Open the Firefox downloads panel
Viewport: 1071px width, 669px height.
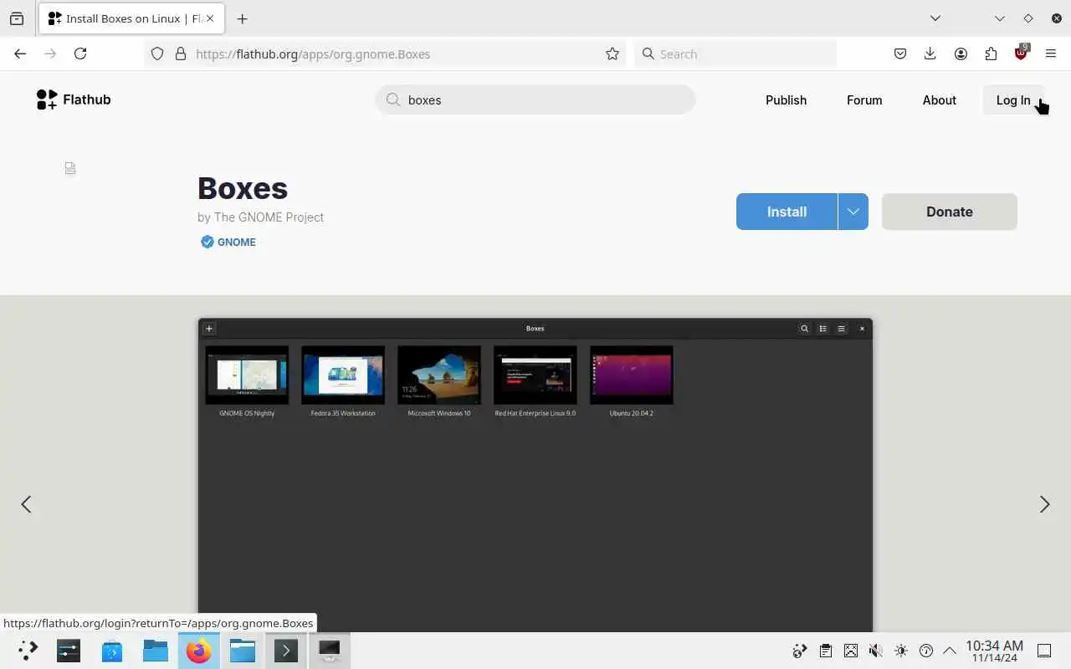coord(930,54)
